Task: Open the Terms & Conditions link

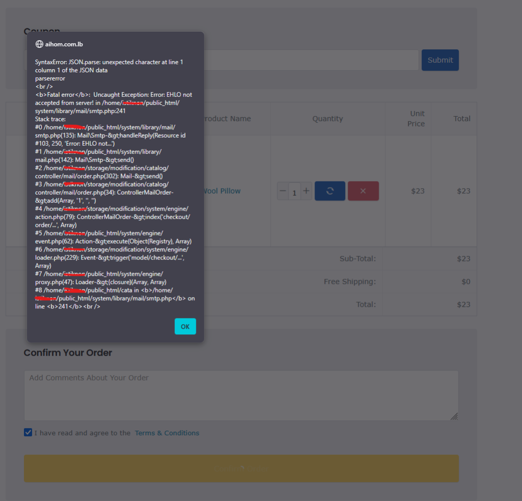Action: click(167, 433)
